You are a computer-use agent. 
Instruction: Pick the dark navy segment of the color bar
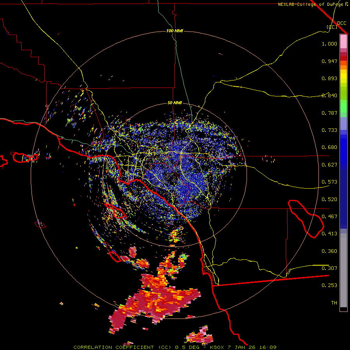tap(343, 199)
